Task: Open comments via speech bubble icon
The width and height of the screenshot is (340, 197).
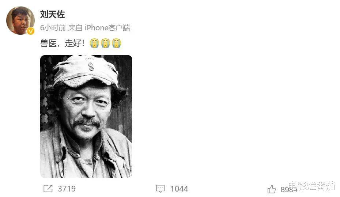Action: (160, 189)
